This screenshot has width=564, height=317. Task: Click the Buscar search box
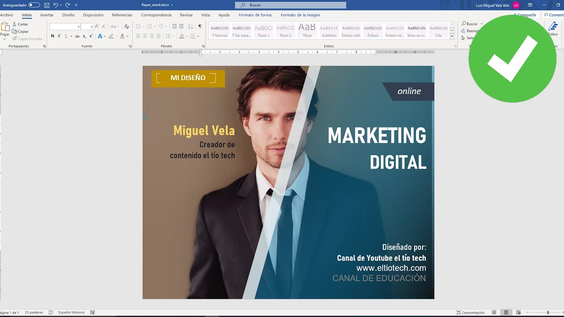(x=291, y=5)
